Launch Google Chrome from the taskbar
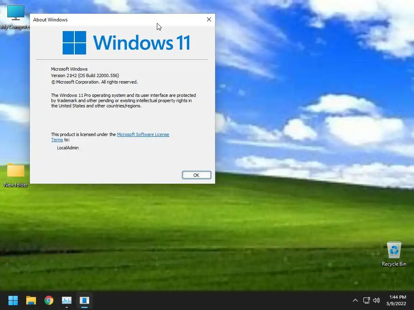 click(49, 300)
